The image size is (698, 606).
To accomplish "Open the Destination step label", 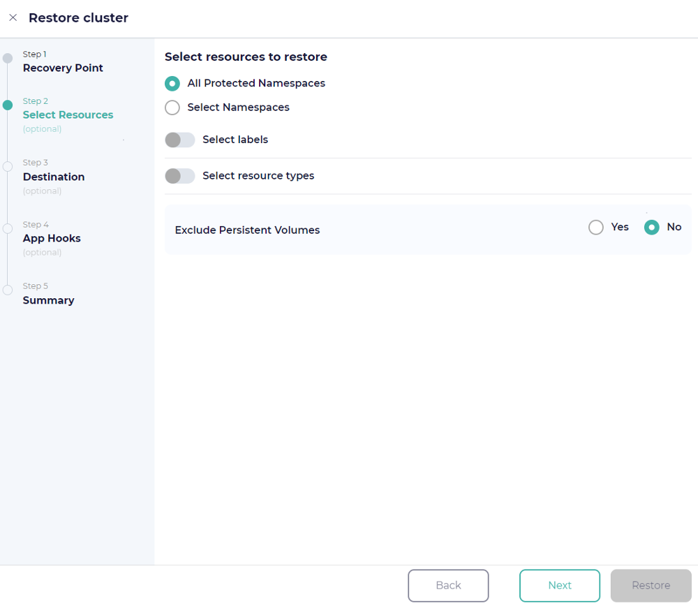I will 54,177.
